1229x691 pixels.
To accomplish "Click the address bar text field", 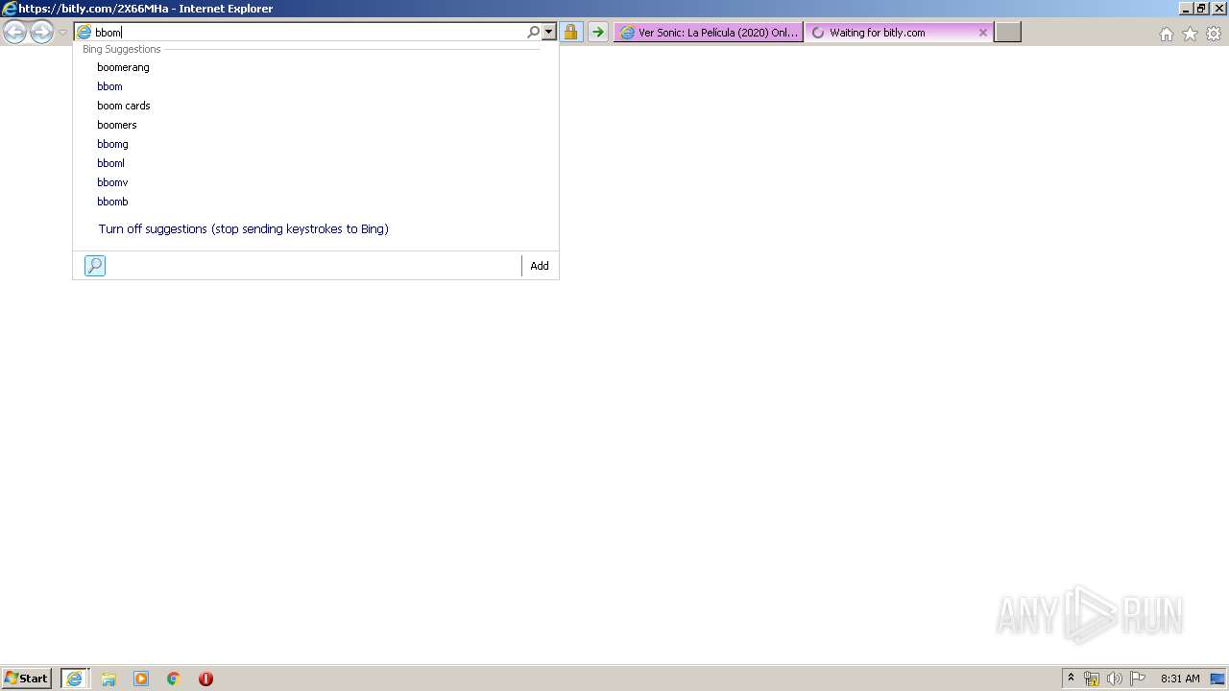I will 308,33.
